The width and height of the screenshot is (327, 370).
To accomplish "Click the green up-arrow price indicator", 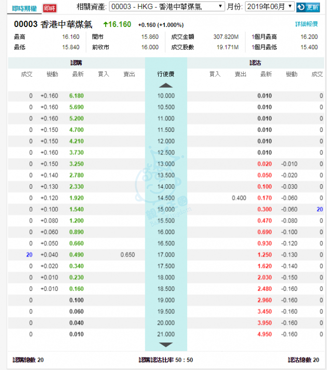I will [106, 25].
